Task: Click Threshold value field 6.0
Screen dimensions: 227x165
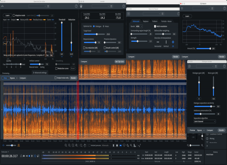Action: [x=62, y=54]
